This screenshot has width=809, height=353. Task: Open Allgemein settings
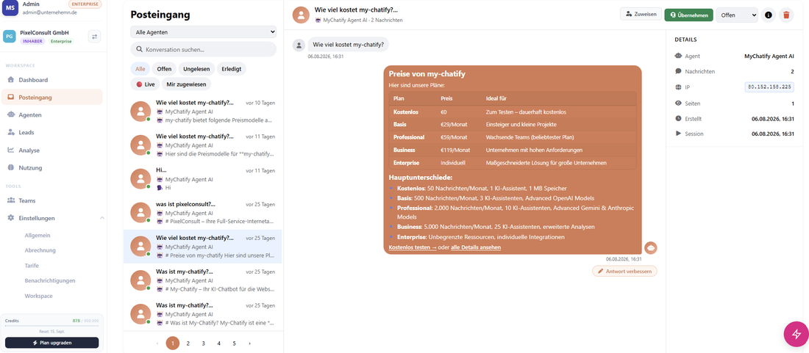[38, 235]
